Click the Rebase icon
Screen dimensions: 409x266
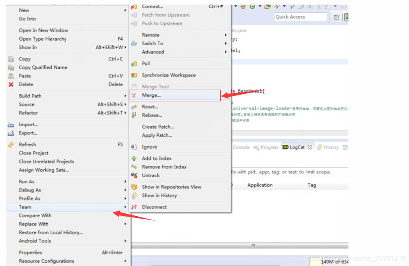point(134,115)
